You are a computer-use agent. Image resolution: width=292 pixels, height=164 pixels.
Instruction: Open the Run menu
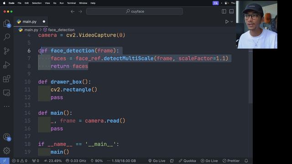[62, 3]
